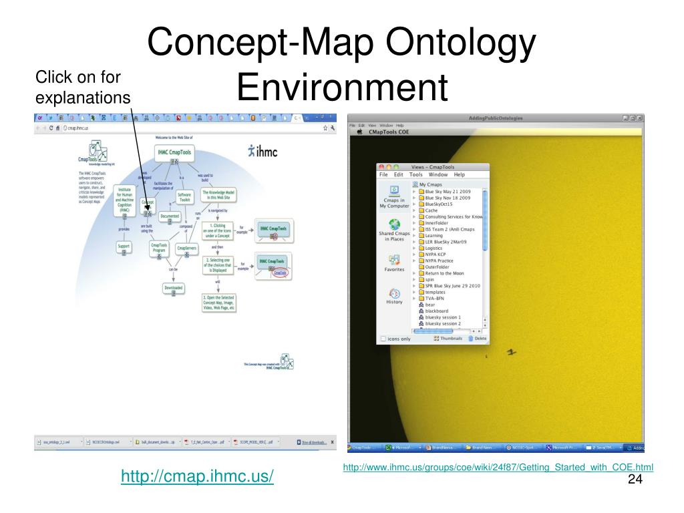The width and height of the screenshot is (684, 513).
Task: Select My Cmaps root item
Action: click(x=427, y=184)
